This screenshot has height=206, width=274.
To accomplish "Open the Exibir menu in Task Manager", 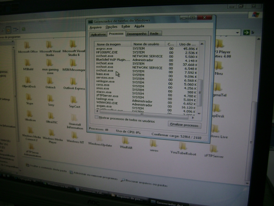I will point(126,26).
